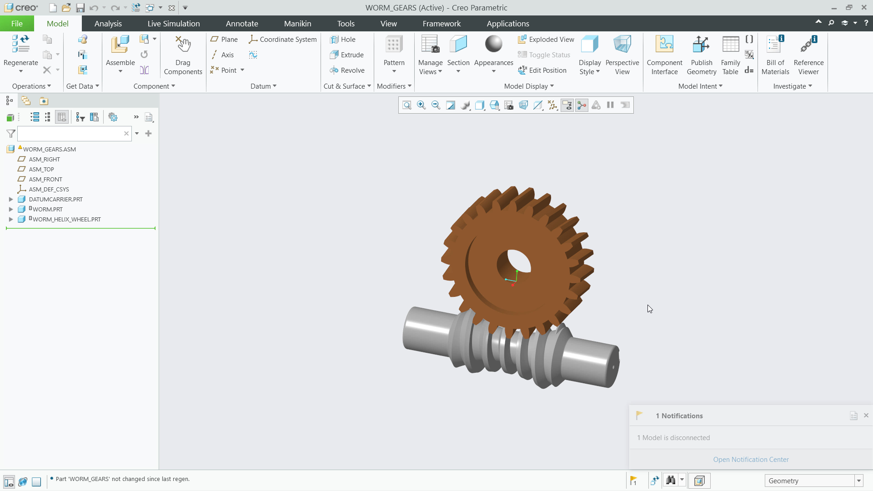Image resolution: width=873 pixels, height=491 pixels.
Task: Open the Drag Components tool
Action: tap(183, 55)
